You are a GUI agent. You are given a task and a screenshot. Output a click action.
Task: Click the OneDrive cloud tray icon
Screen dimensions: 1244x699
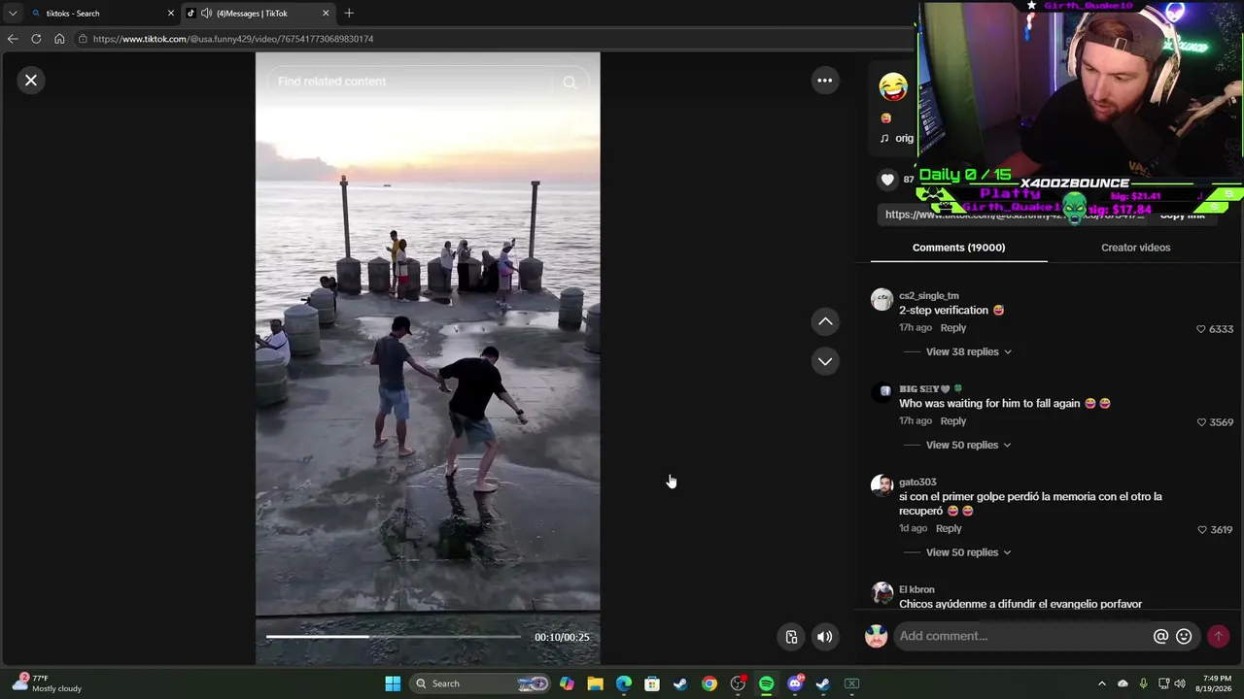tap(1123, 683)
